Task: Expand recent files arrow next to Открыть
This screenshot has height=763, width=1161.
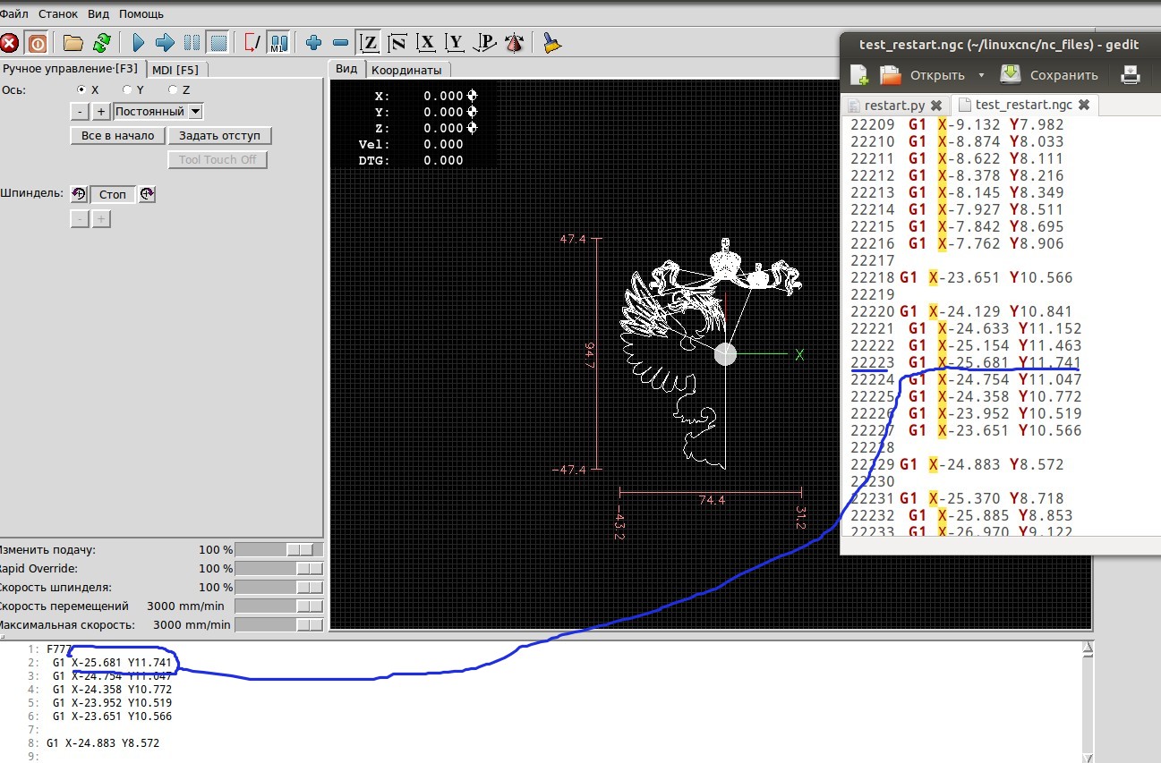Action: tap(981, 75)
